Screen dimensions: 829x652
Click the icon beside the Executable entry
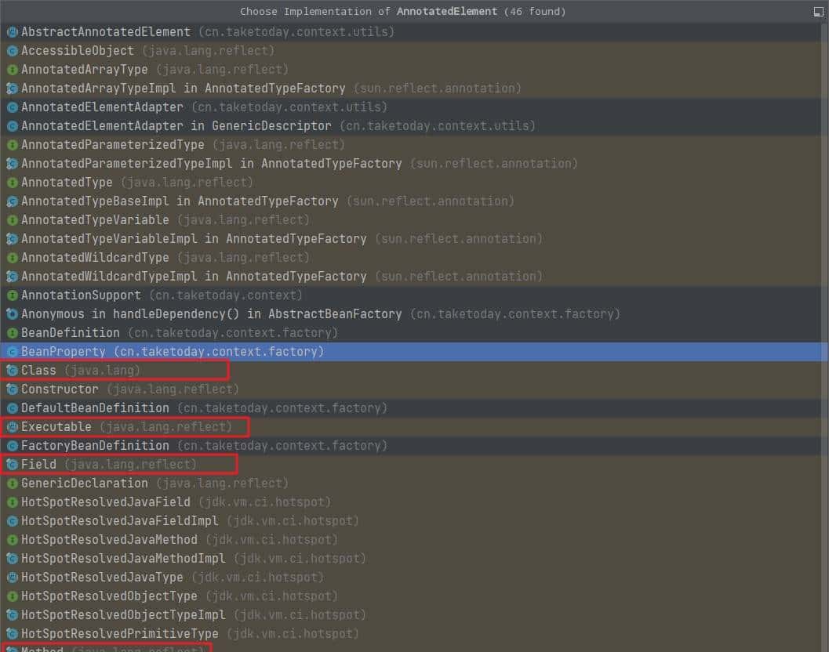click(x=12, y=427)
